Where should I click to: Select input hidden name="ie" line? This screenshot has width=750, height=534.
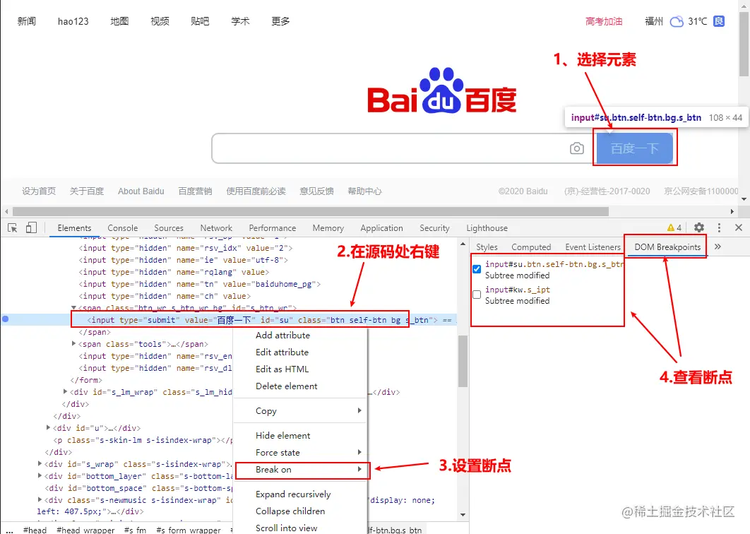(x=183, y=260)
